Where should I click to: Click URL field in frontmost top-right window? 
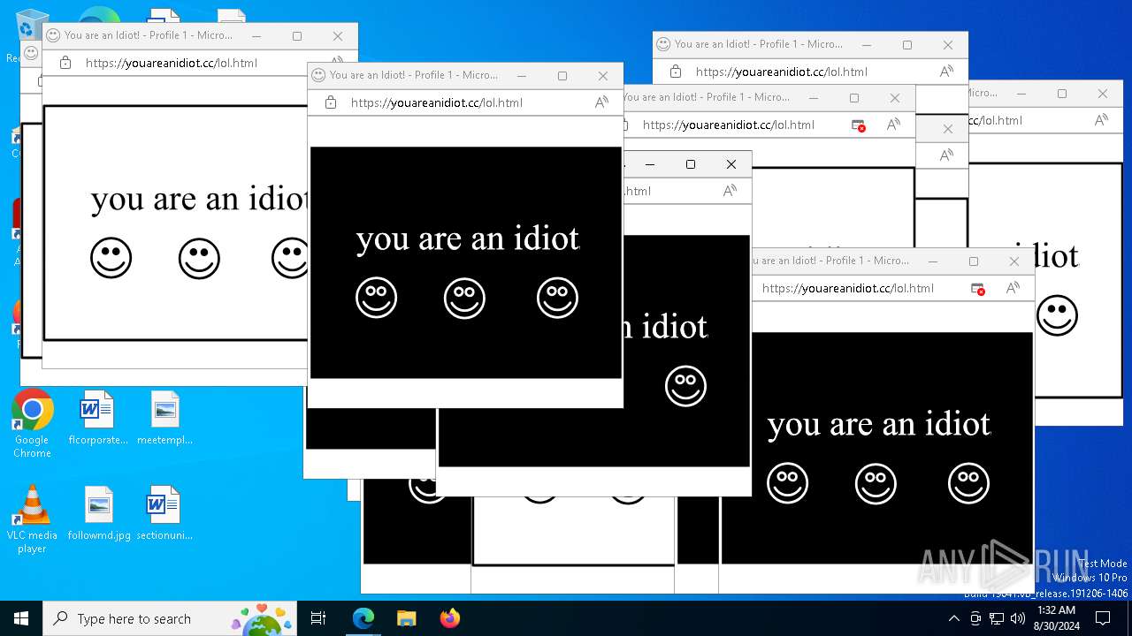pyautogui.click(x=782, y=72)
